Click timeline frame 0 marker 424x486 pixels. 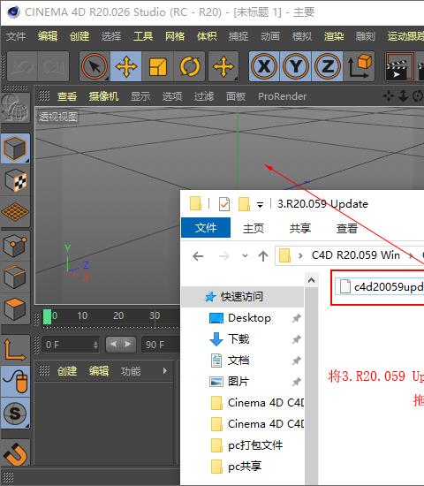47,316
